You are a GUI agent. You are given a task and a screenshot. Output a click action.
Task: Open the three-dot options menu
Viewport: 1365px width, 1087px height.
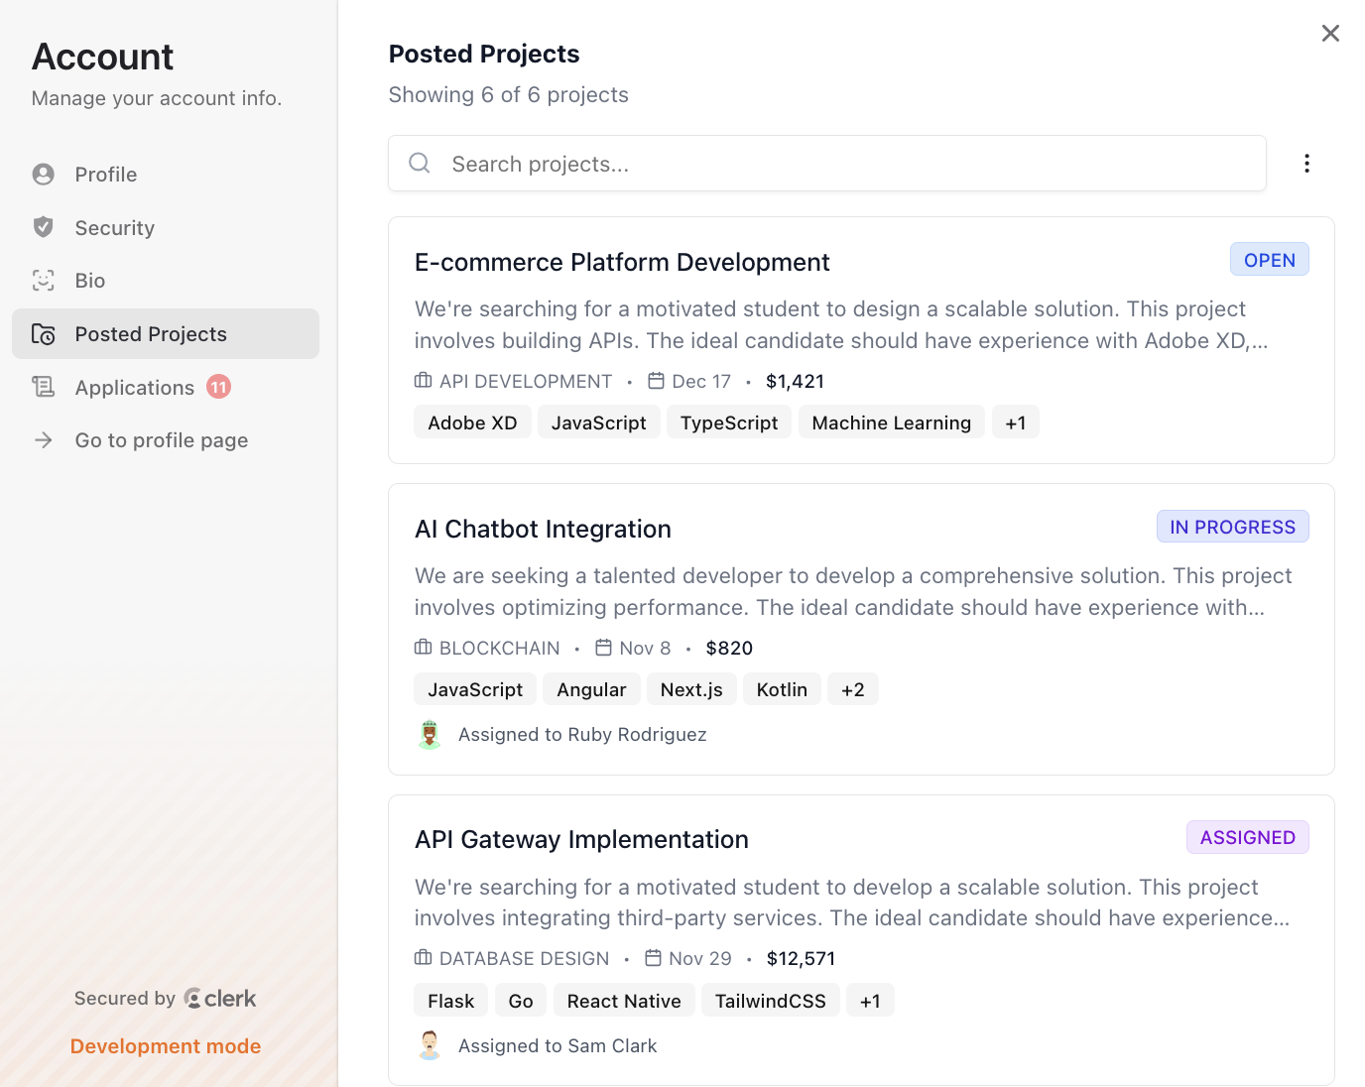1306,164
